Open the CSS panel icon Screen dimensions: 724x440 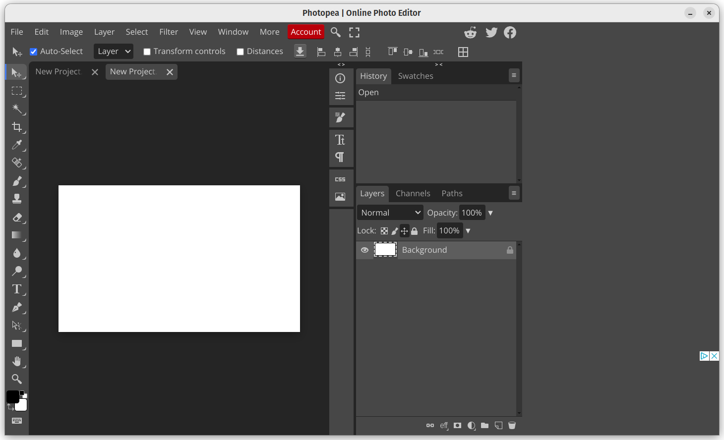[x=340, y=179]
